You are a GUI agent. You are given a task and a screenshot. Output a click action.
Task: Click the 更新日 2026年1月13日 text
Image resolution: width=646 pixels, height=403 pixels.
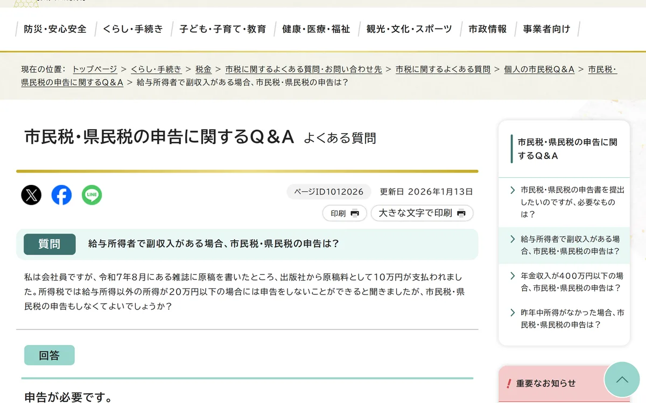click(426, 191)
